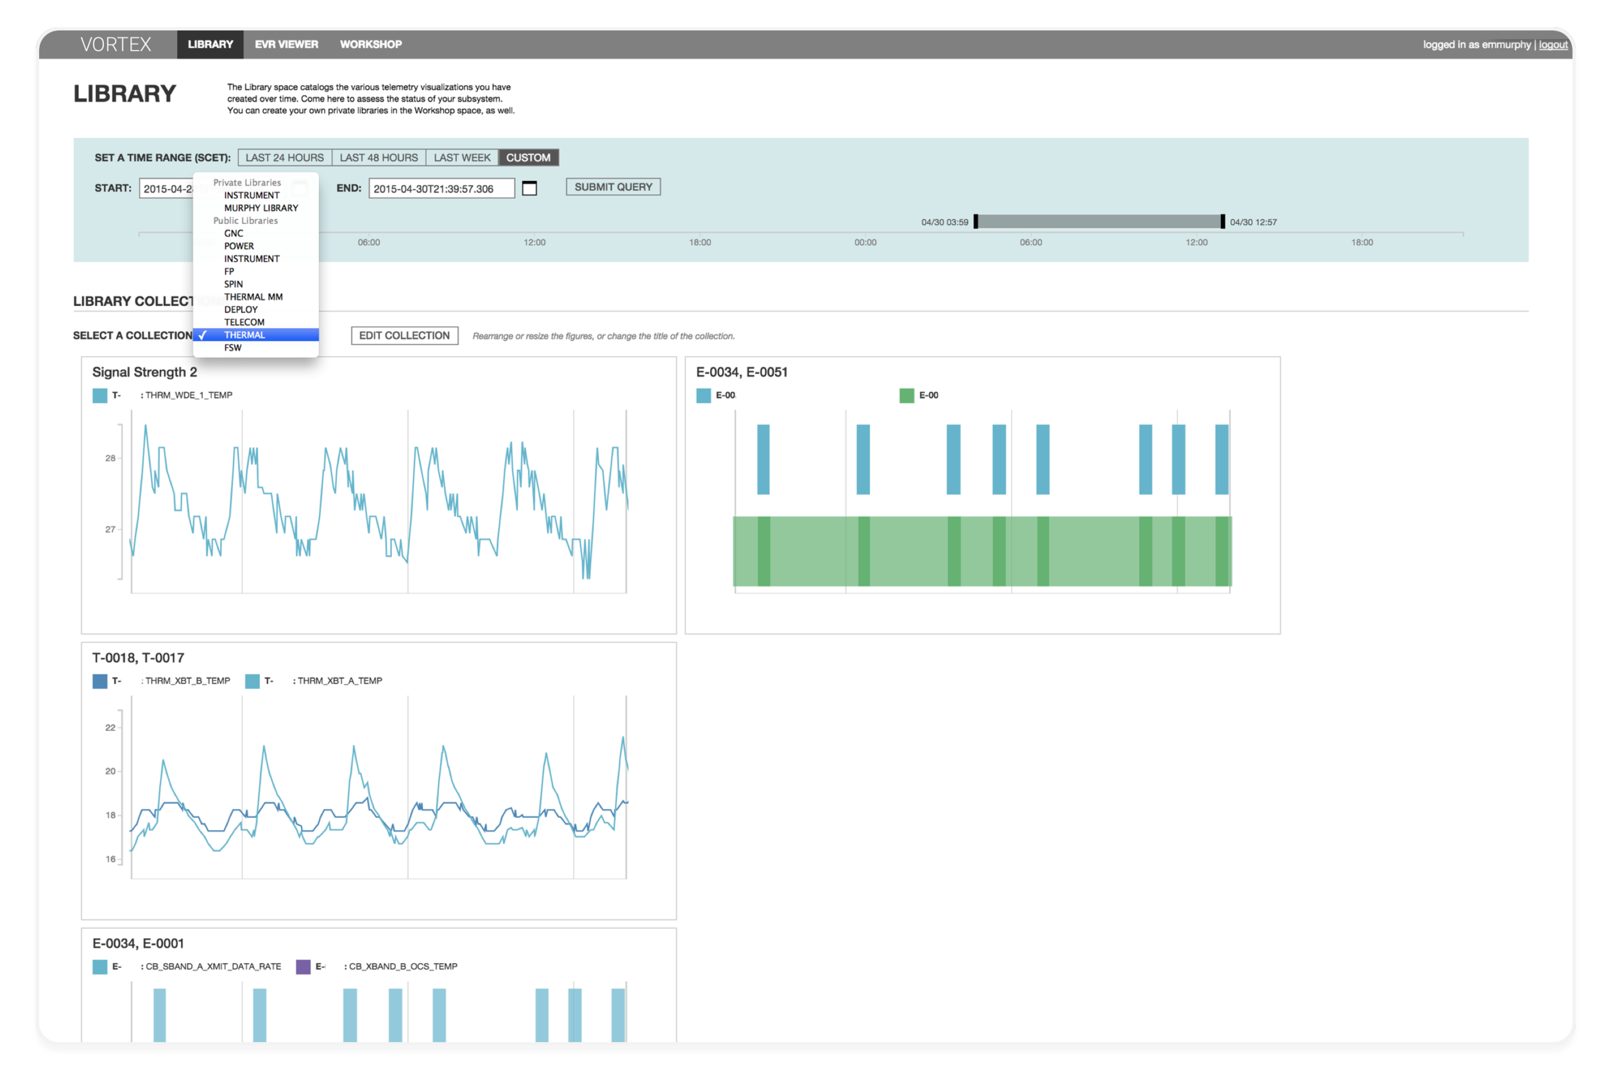This screenshot has height=1078, width=1604.
Task: Click the Signal Strength 2 chart title
Action: coord(144,372)
